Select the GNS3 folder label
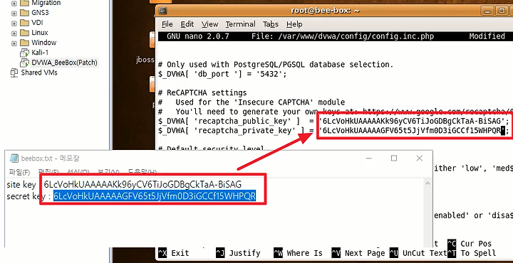 coord(40,13)
